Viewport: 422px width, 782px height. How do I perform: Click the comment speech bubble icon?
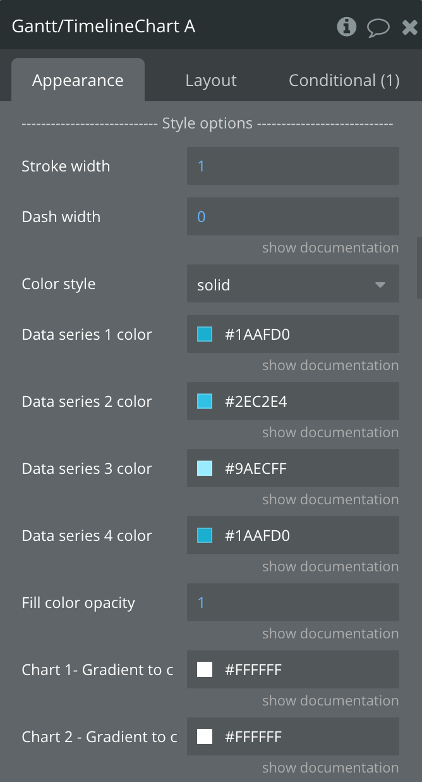(378, 27)
